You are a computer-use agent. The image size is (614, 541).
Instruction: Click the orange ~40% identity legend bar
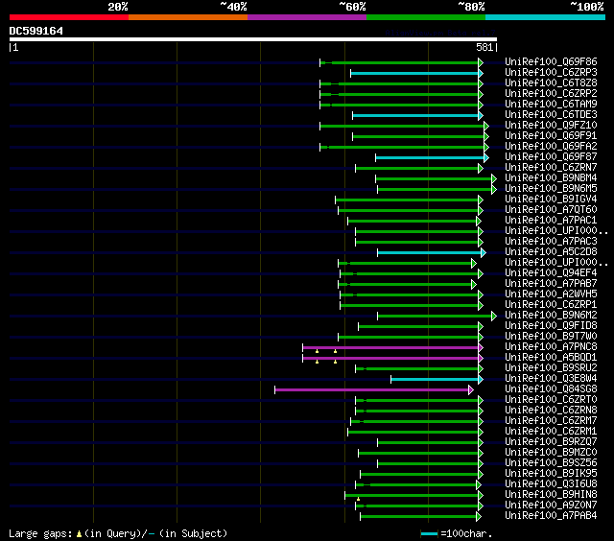pos(188,17)
